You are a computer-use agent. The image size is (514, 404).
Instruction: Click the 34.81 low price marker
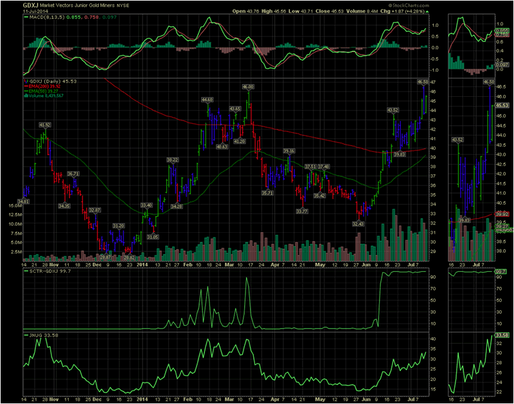pos(23,201)
